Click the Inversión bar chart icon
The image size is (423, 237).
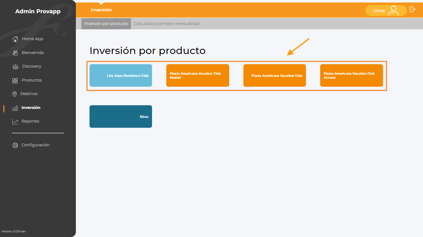tap(15, 108)
